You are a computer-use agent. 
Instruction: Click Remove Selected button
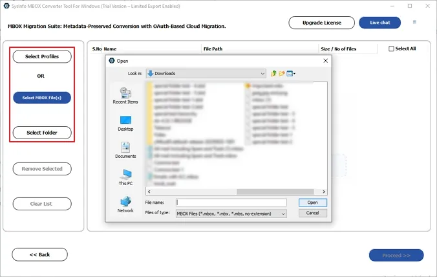[x=42, y=169]
